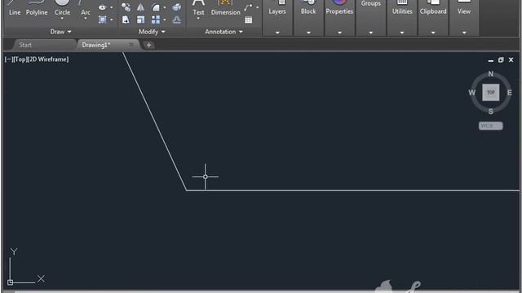Open the Text tool options dropdown
The image size is (522, 293).
198,18
